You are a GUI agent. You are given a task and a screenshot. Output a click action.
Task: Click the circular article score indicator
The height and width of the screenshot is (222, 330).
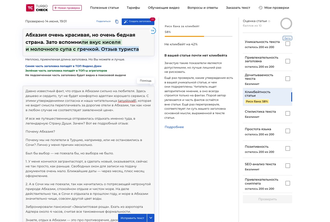pos(286,24)
